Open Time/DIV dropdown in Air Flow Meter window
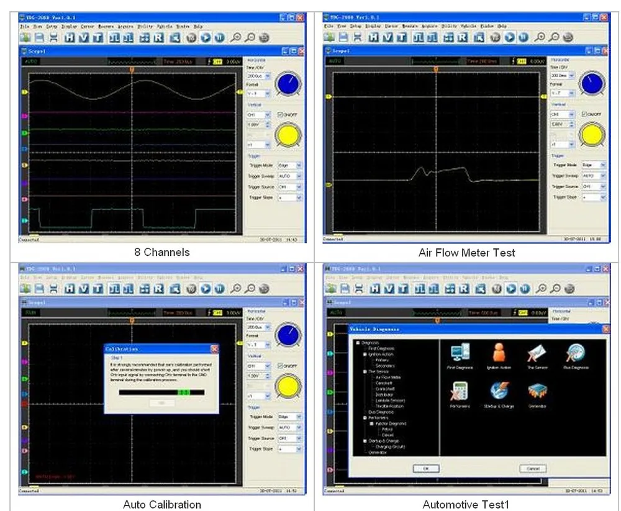 (563, 75)
